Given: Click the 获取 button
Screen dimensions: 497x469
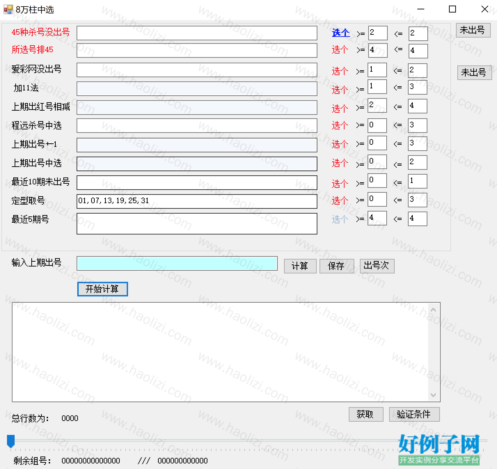Looking at the screenshot, I should (x=366, y=414).
